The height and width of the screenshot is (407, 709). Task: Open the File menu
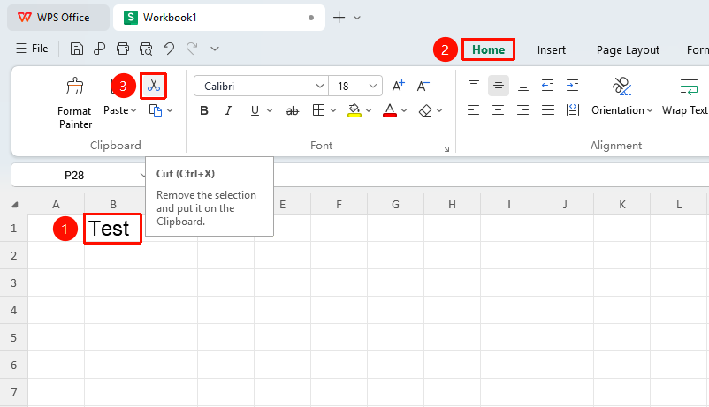point(32,49)
